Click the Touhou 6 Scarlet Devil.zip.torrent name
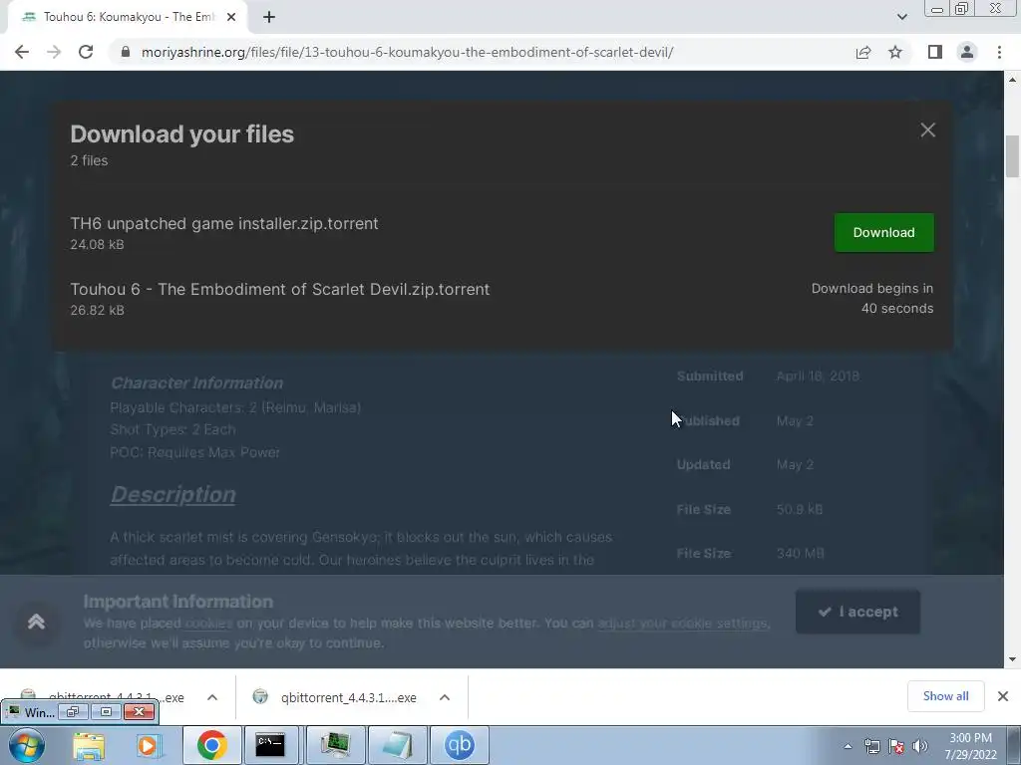Viewport: 1021px width, 765px height. 280,289
